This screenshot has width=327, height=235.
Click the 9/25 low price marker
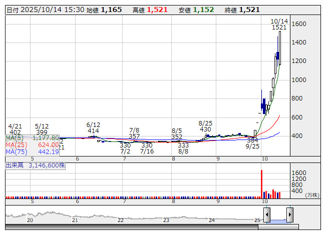252,143
